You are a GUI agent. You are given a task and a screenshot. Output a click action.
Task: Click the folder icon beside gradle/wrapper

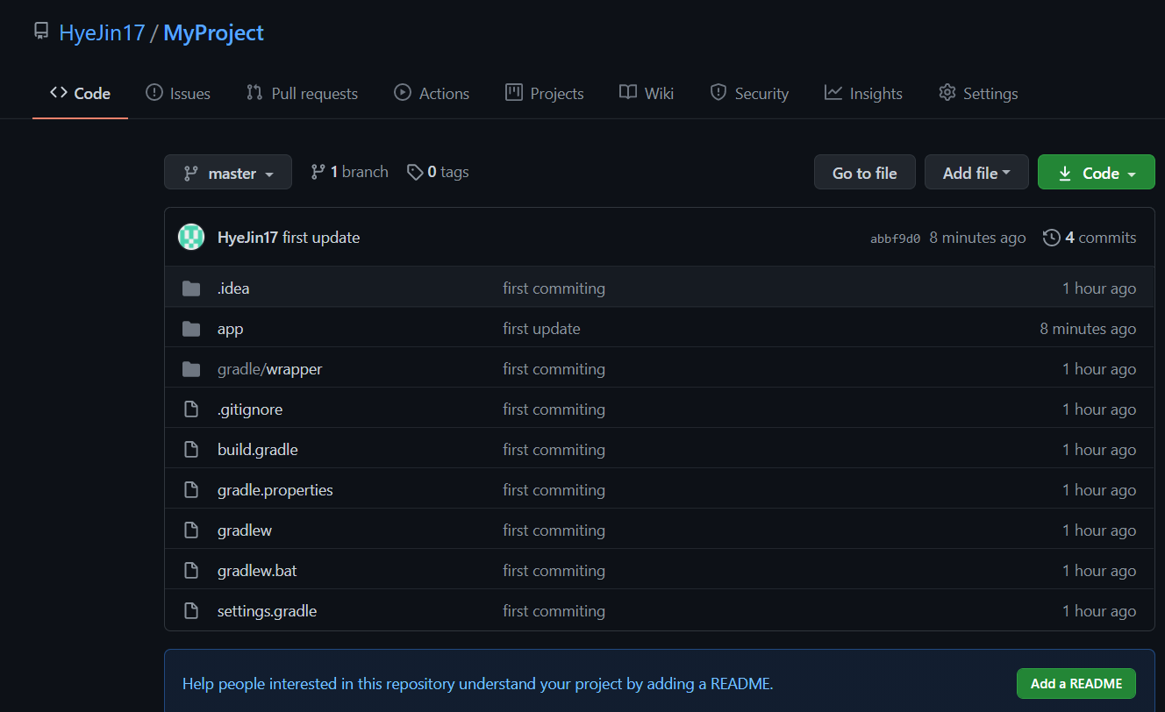tap(191, 369)
